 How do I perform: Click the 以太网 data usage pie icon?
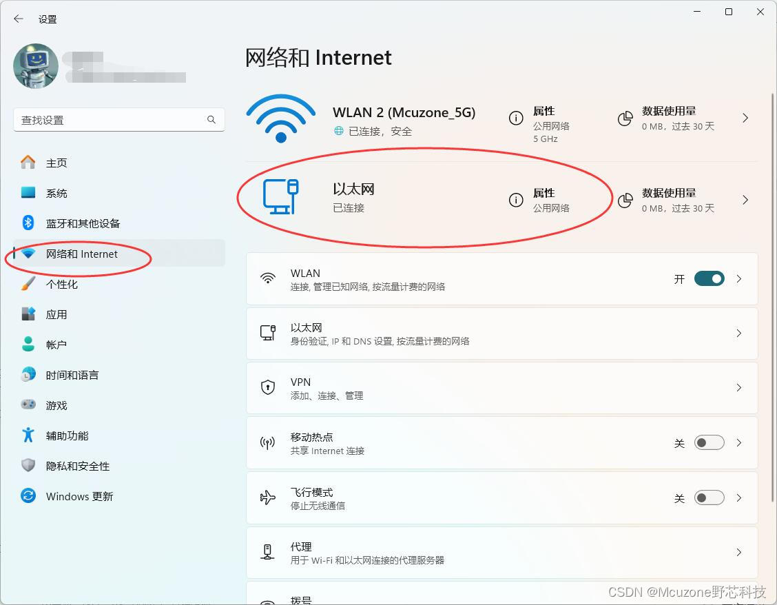tap(625, 201)
